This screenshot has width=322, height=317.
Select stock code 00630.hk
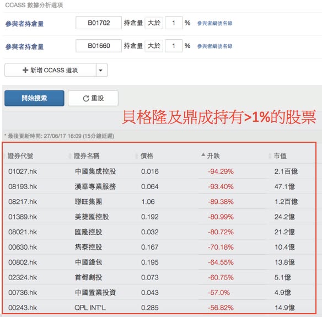tap(23, 247)
